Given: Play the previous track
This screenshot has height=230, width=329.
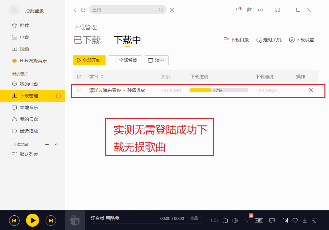Looking at the screenshot, I should 14,221.
